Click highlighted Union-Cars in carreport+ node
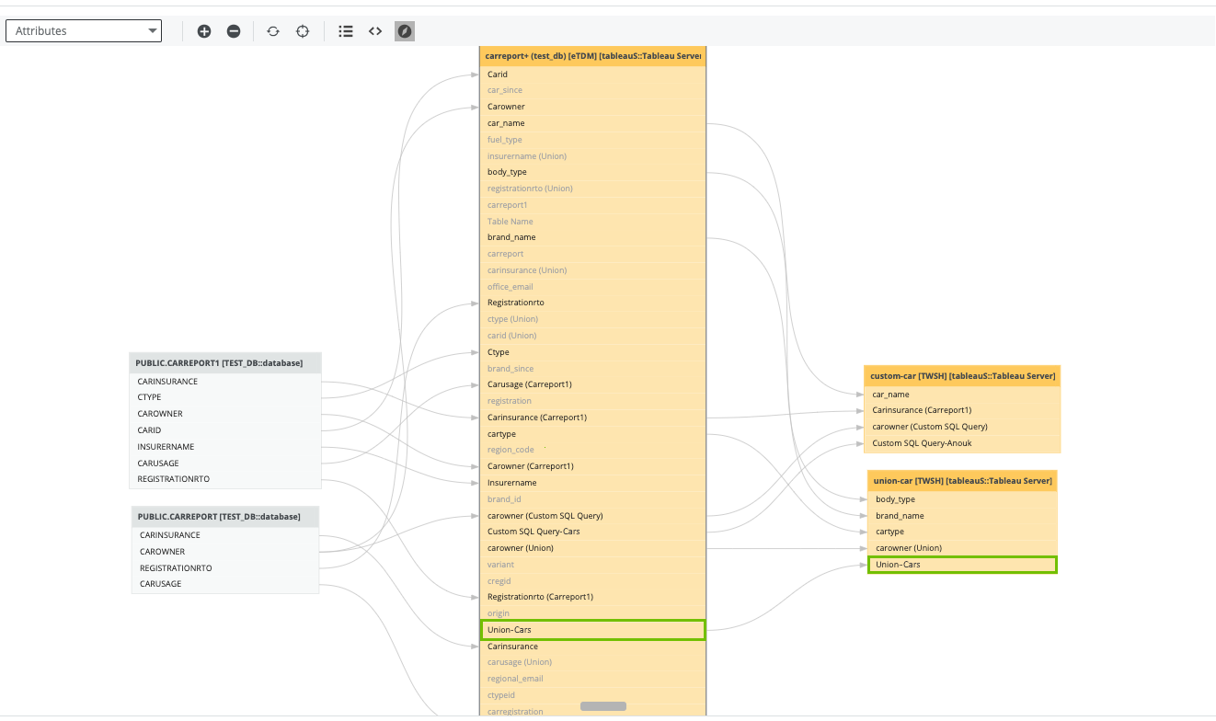 593,630
